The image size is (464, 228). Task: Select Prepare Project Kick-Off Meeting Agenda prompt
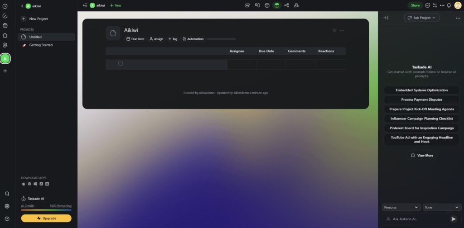coord(422,109)
